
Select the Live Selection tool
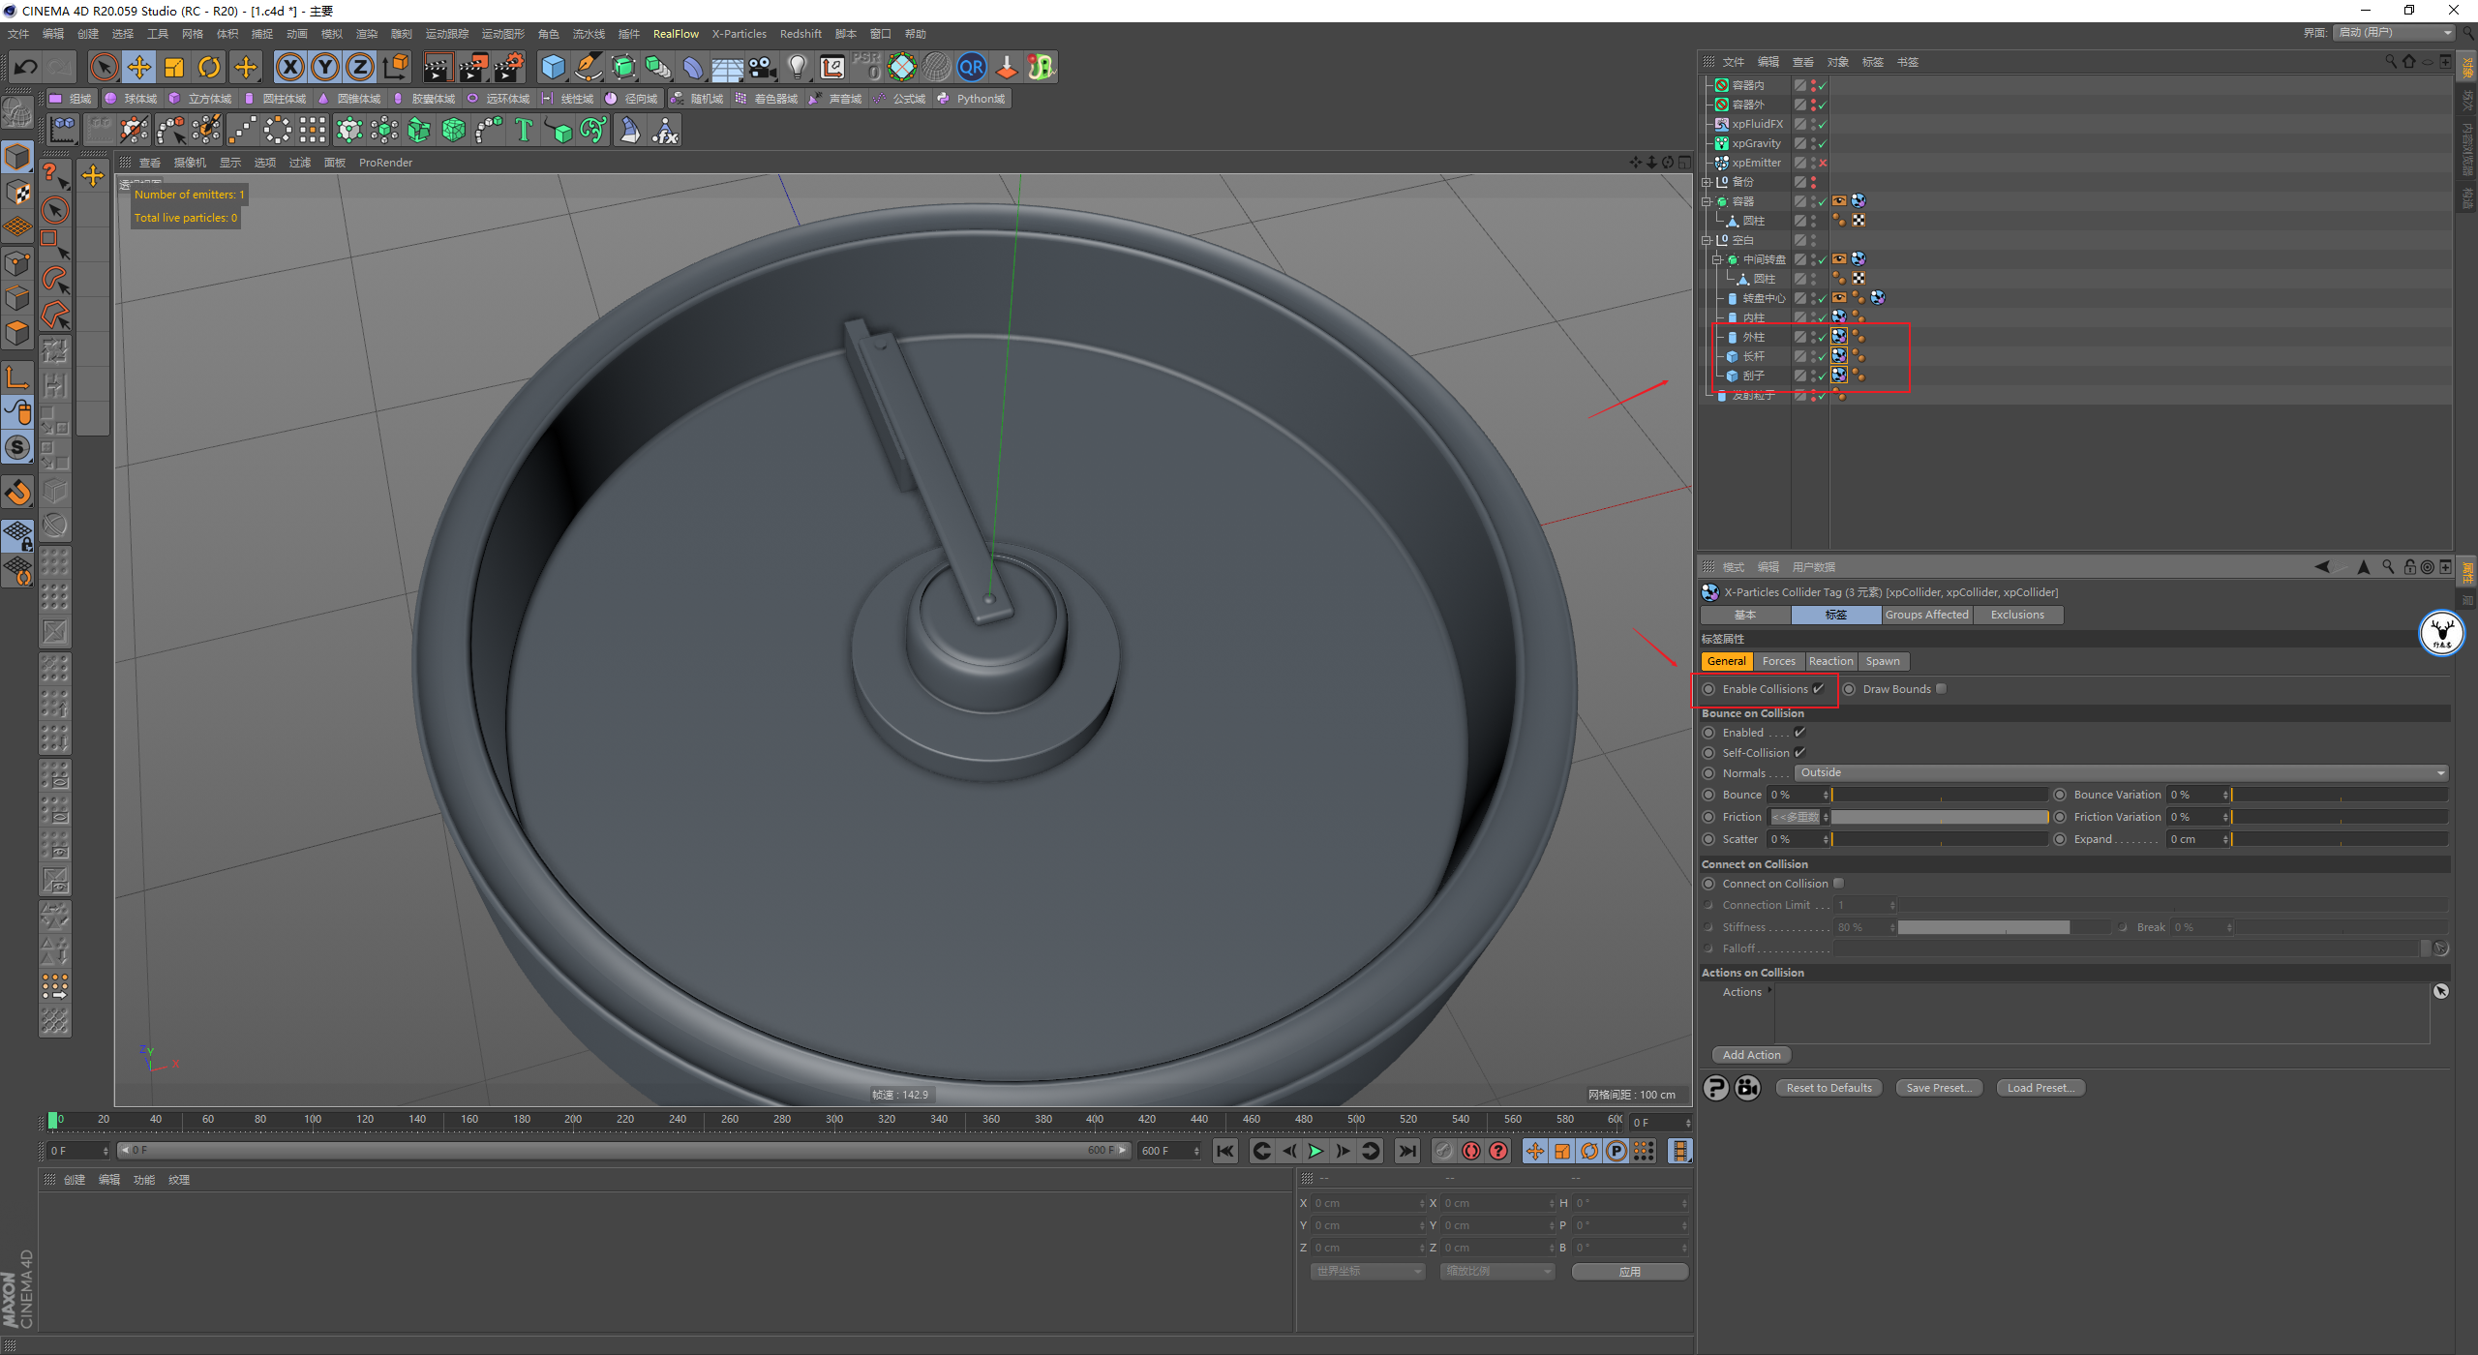(x=104, y=67)
